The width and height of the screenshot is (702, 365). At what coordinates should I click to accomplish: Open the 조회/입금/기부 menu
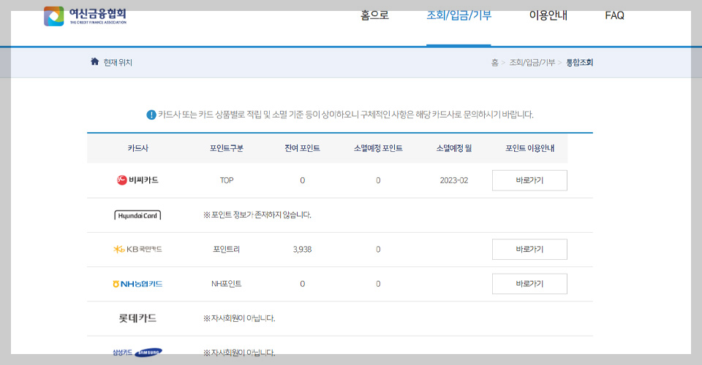[x=459, y=15]
